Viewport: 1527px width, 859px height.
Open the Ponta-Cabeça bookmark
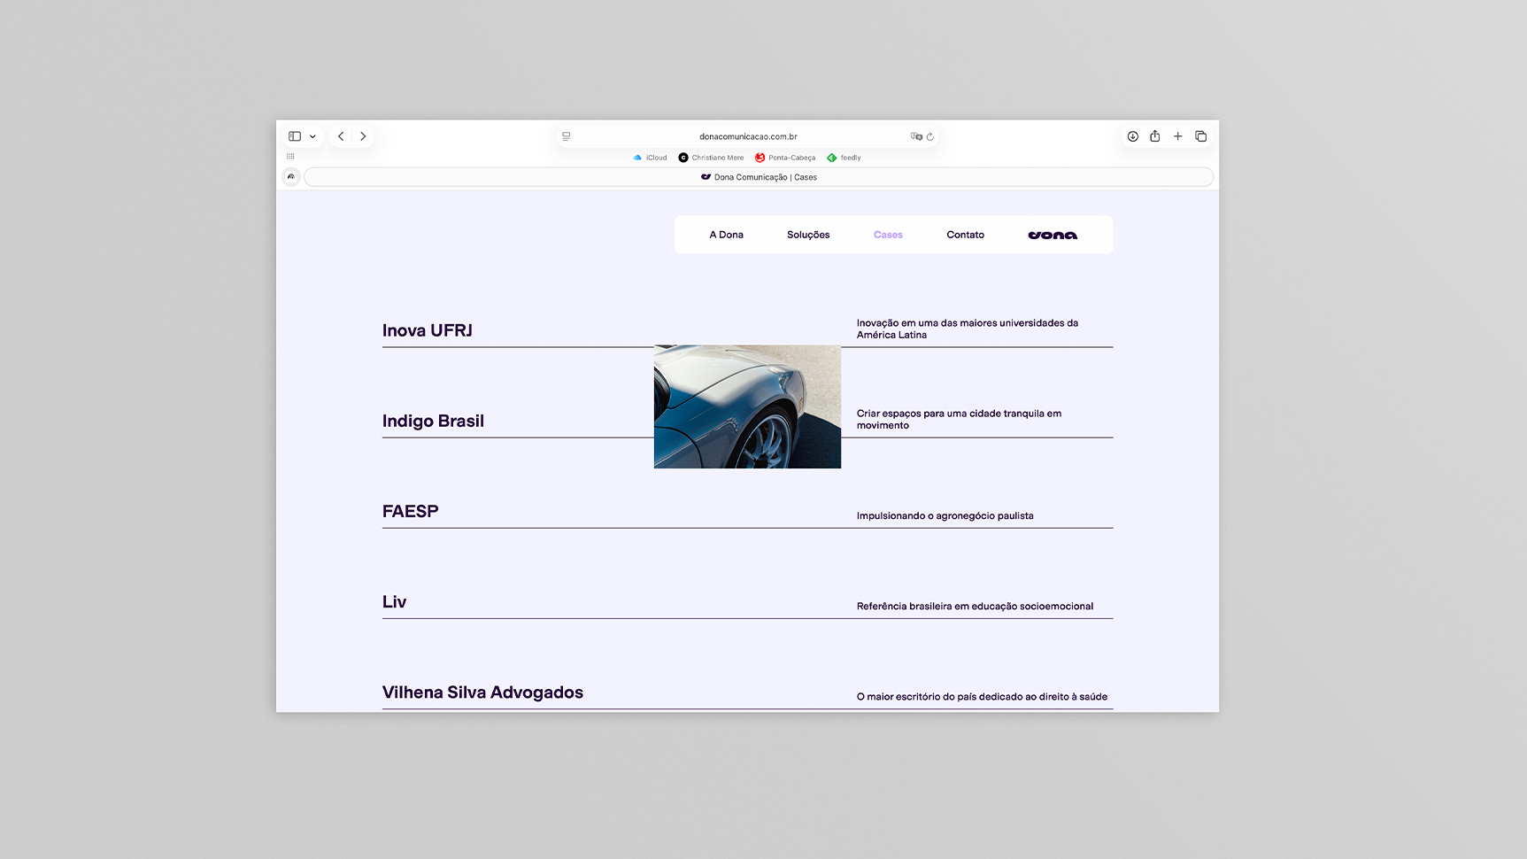785,158
